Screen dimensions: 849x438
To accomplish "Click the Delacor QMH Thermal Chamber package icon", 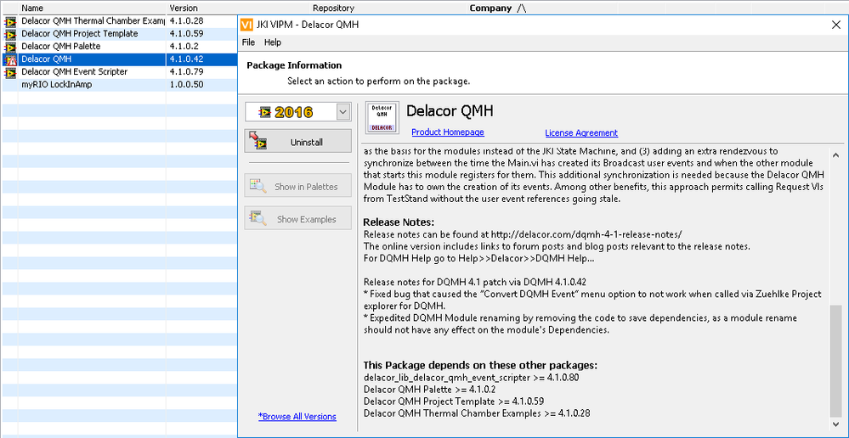I will click(9, 21).
